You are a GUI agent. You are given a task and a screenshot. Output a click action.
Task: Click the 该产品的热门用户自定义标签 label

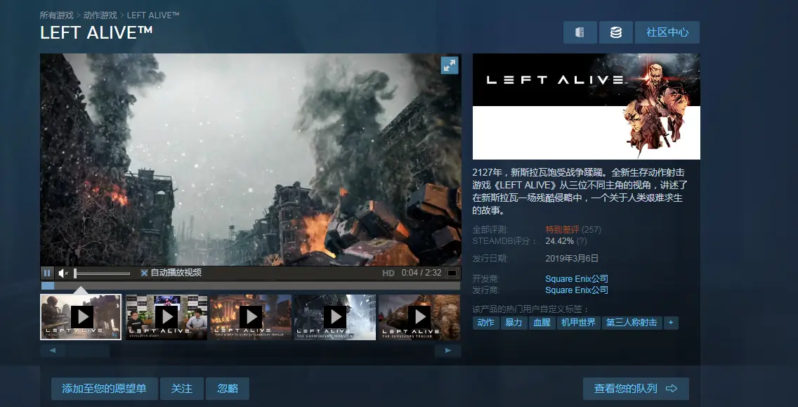(x=530, y=309)
